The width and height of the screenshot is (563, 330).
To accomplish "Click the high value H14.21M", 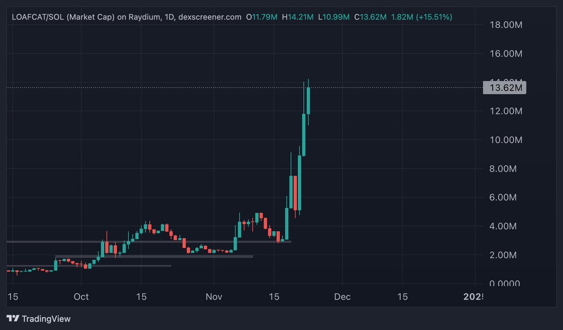I will coord(297,17).
